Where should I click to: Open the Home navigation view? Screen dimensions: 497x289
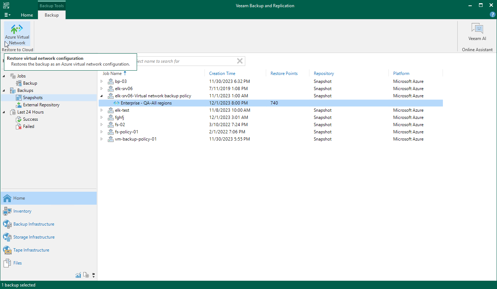pyautogui.click(x=48, y=198)
